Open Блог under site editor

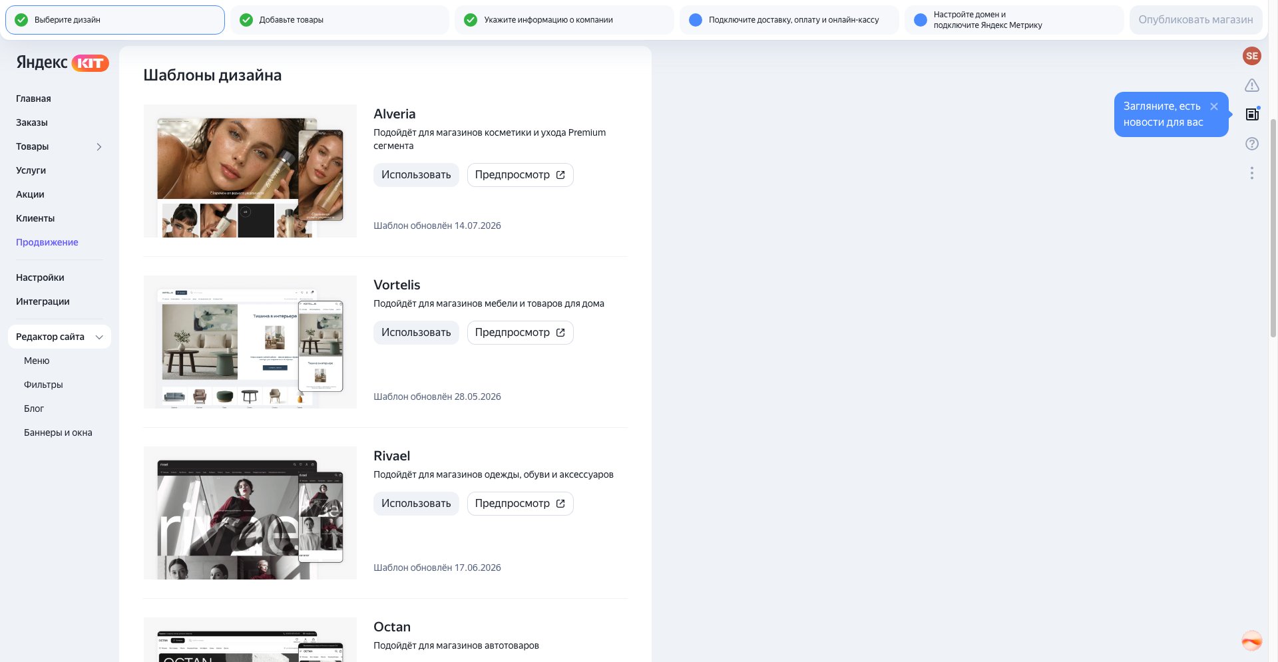[x=34, y=409]
